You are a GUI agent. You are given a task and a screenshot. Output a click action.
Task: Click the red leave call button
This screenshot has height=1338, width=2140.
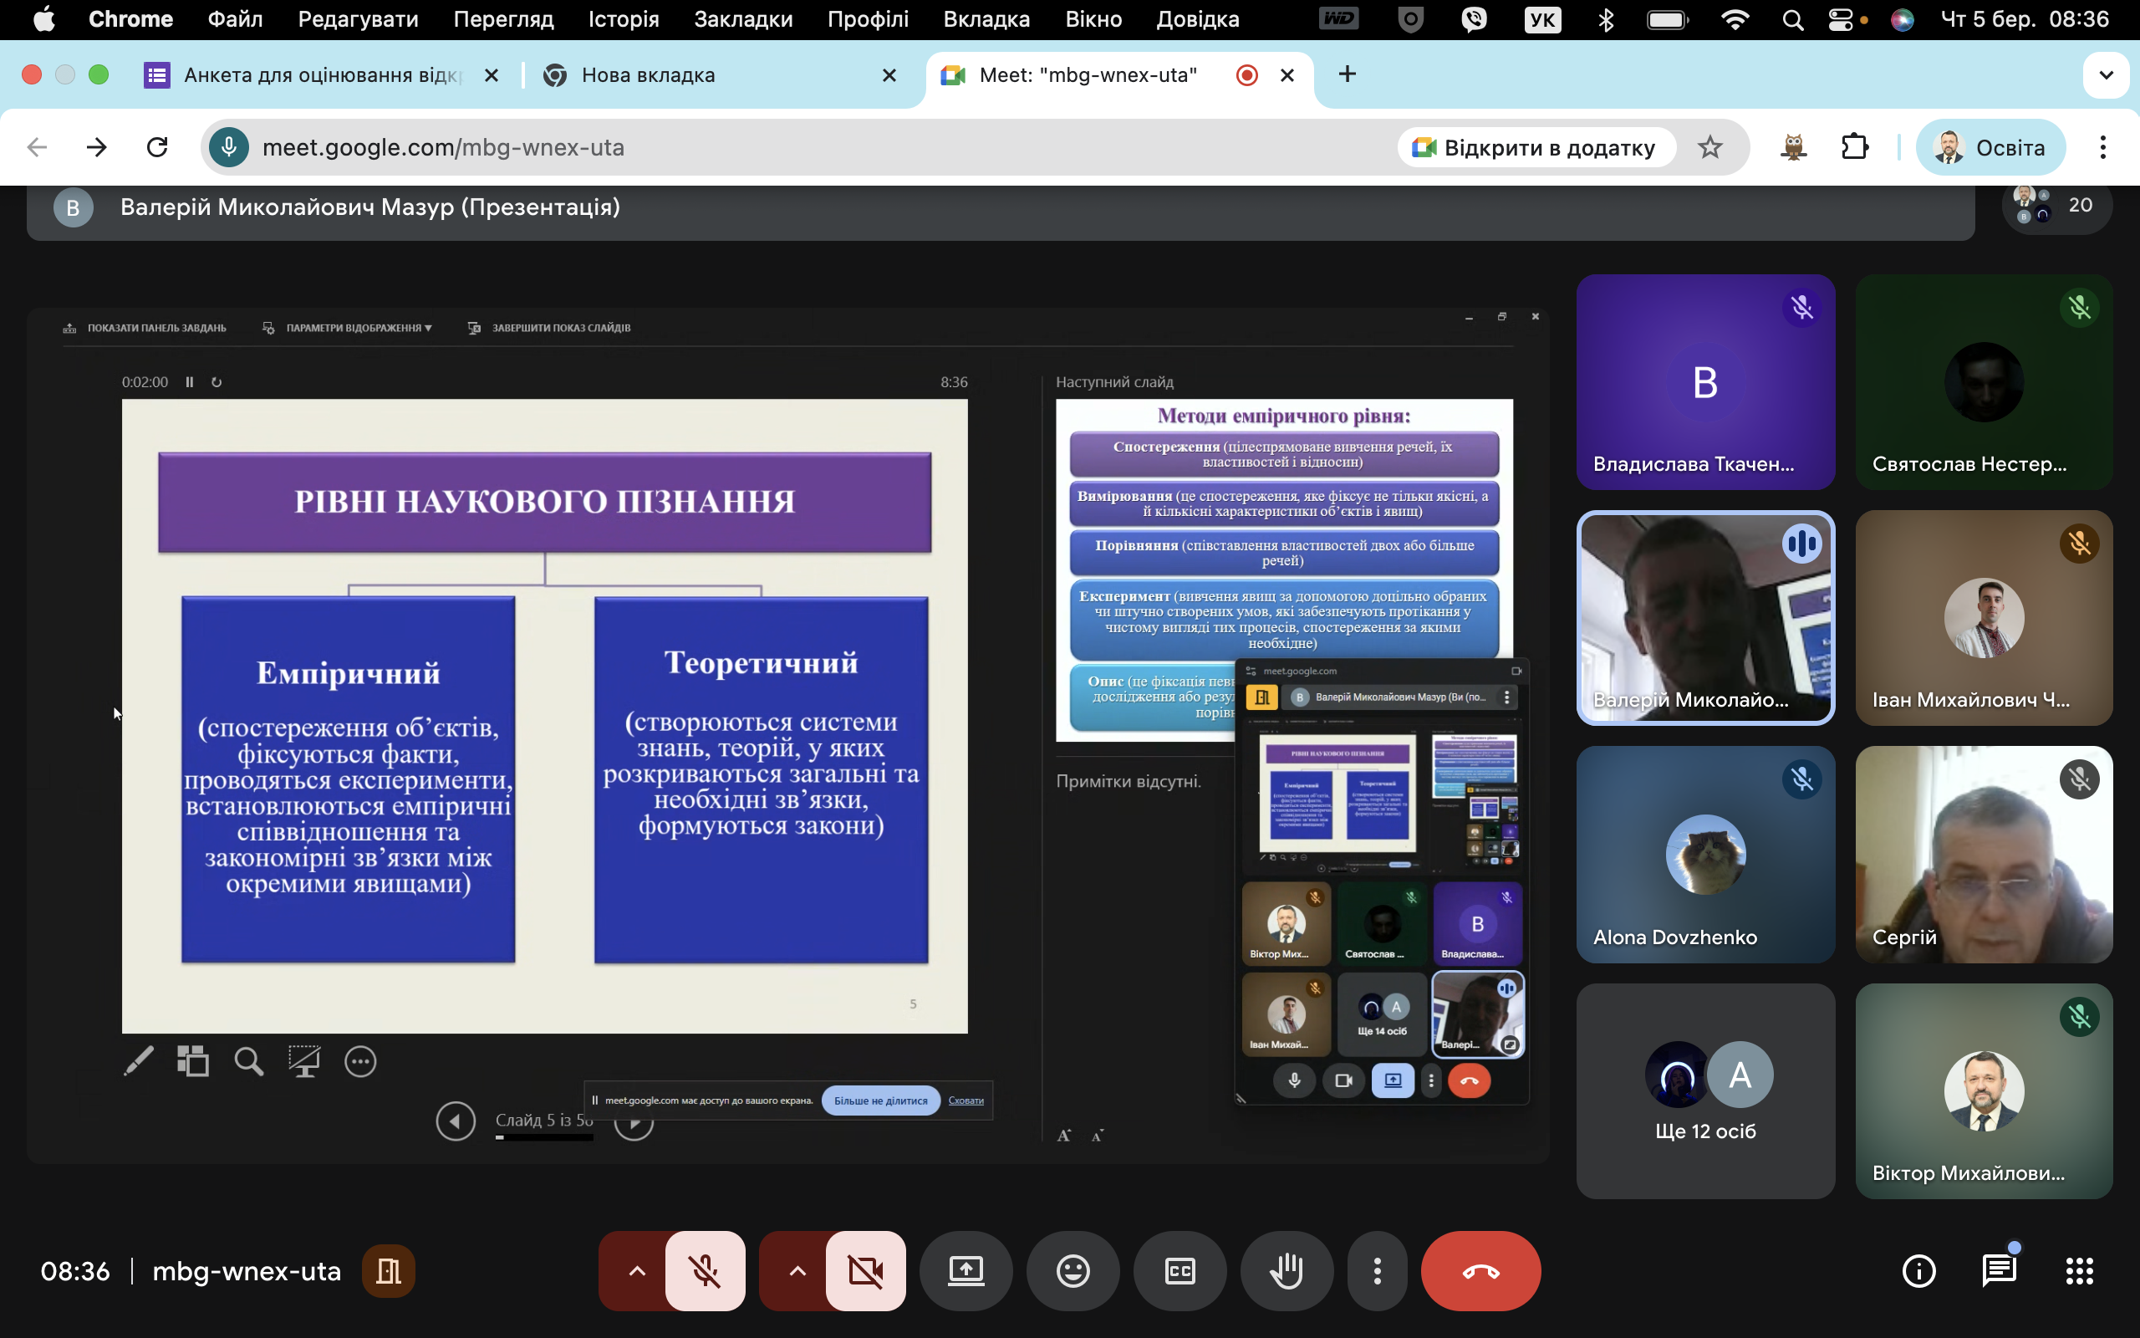1480,1271
